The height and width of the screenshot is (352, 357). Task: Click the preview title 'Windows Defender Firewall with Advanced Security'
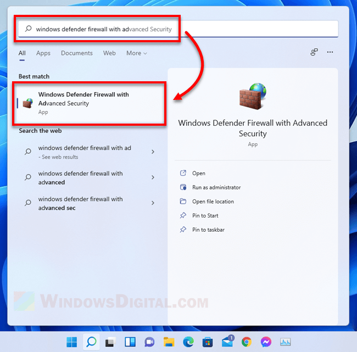click(253, 128)
